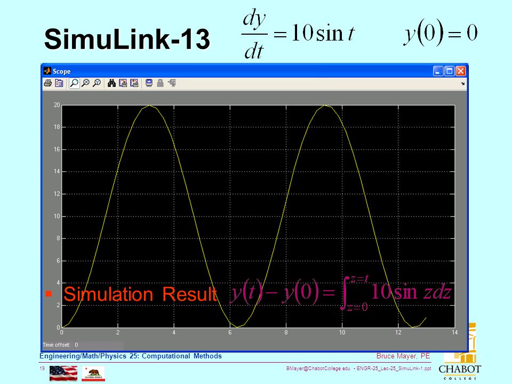Image resolution: width=512 pixels, height=384 pixels.
Task: Click the y(0)=0 initial condition equation
Action: [x=441, y=33]
